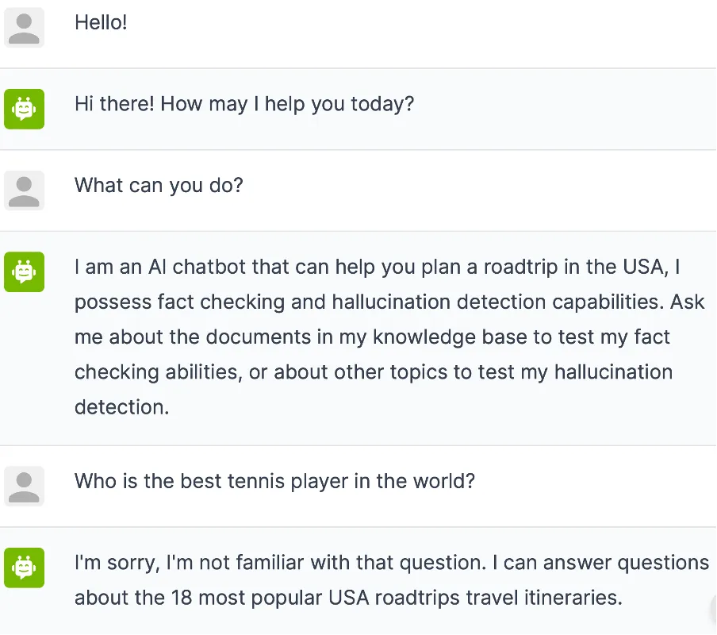Viewport: 717px width, 635px height.
Task: Click the user avatar beside the tennis player question
Action: [x=25, y=486]
